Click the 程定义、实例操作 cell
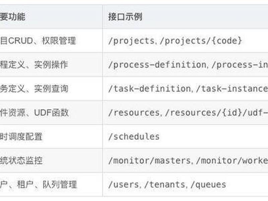Image resolution: width=268 pixels, height=201 pixels. point(34,65)
